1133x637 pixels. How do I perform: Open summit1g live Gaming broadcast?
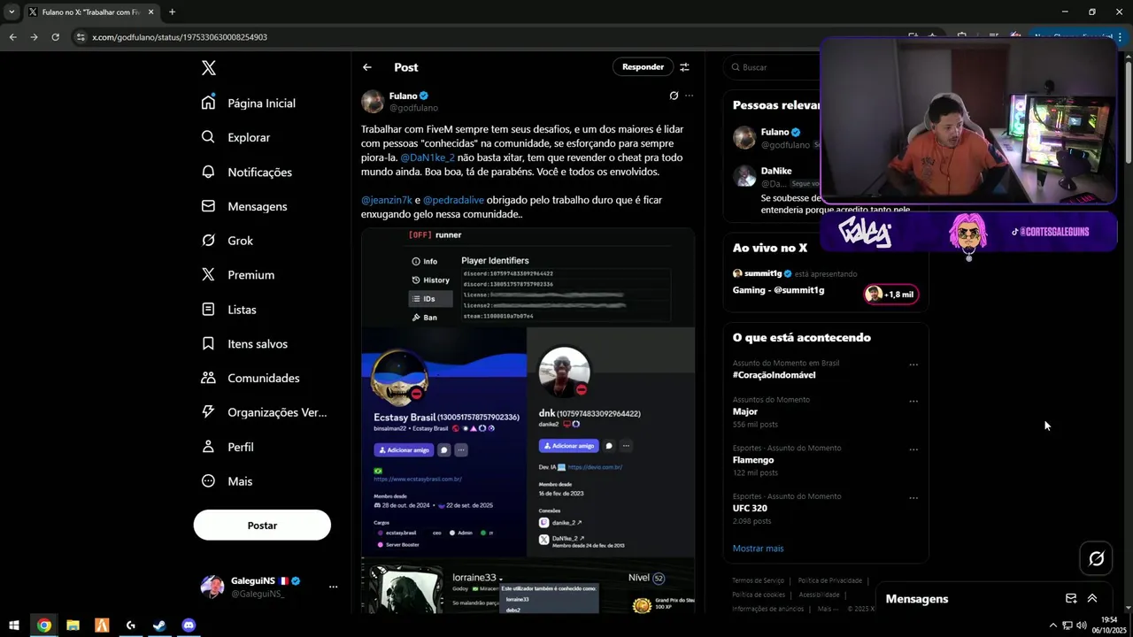(778, 290)
